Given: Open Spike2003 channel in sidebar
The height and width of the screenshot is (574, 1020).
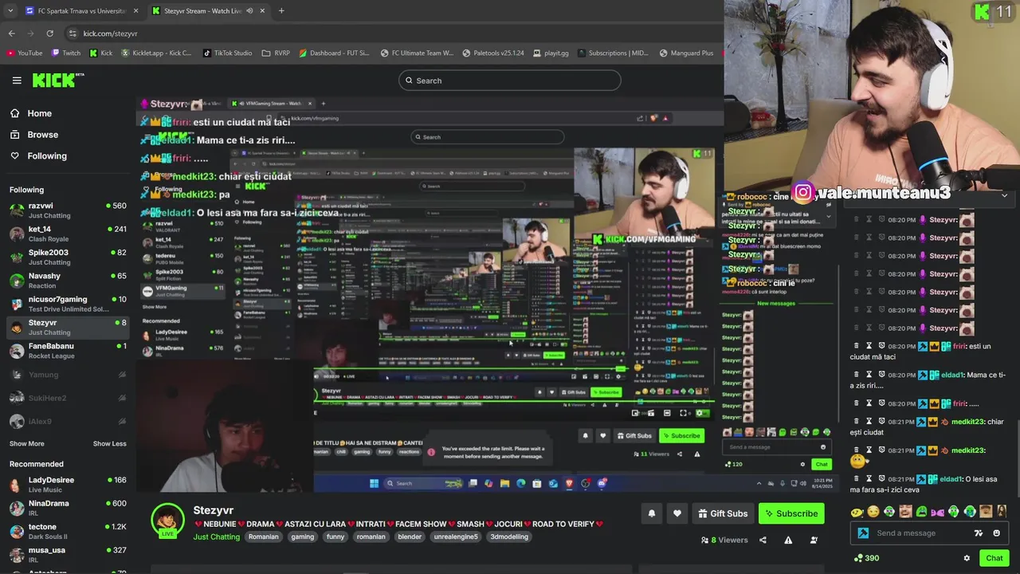Looking at the screenshot, I should pyautogui.click(x=68, y=257).
